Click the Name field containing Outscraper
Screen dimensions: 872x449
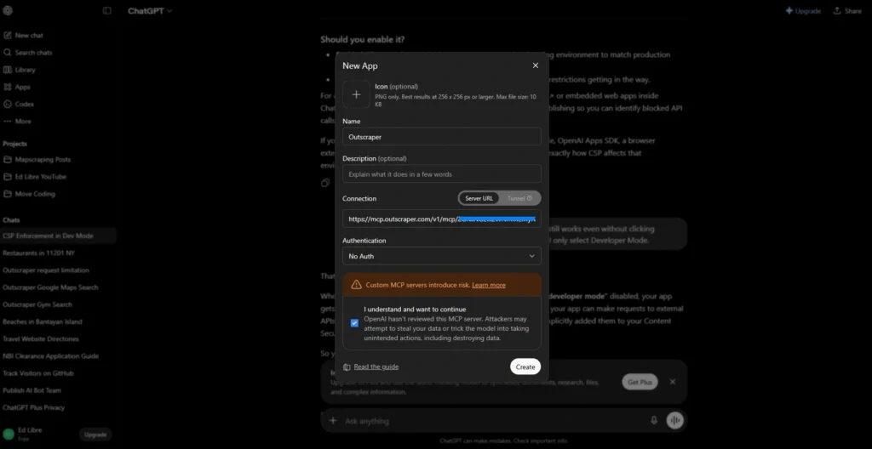tap(442, 137)
